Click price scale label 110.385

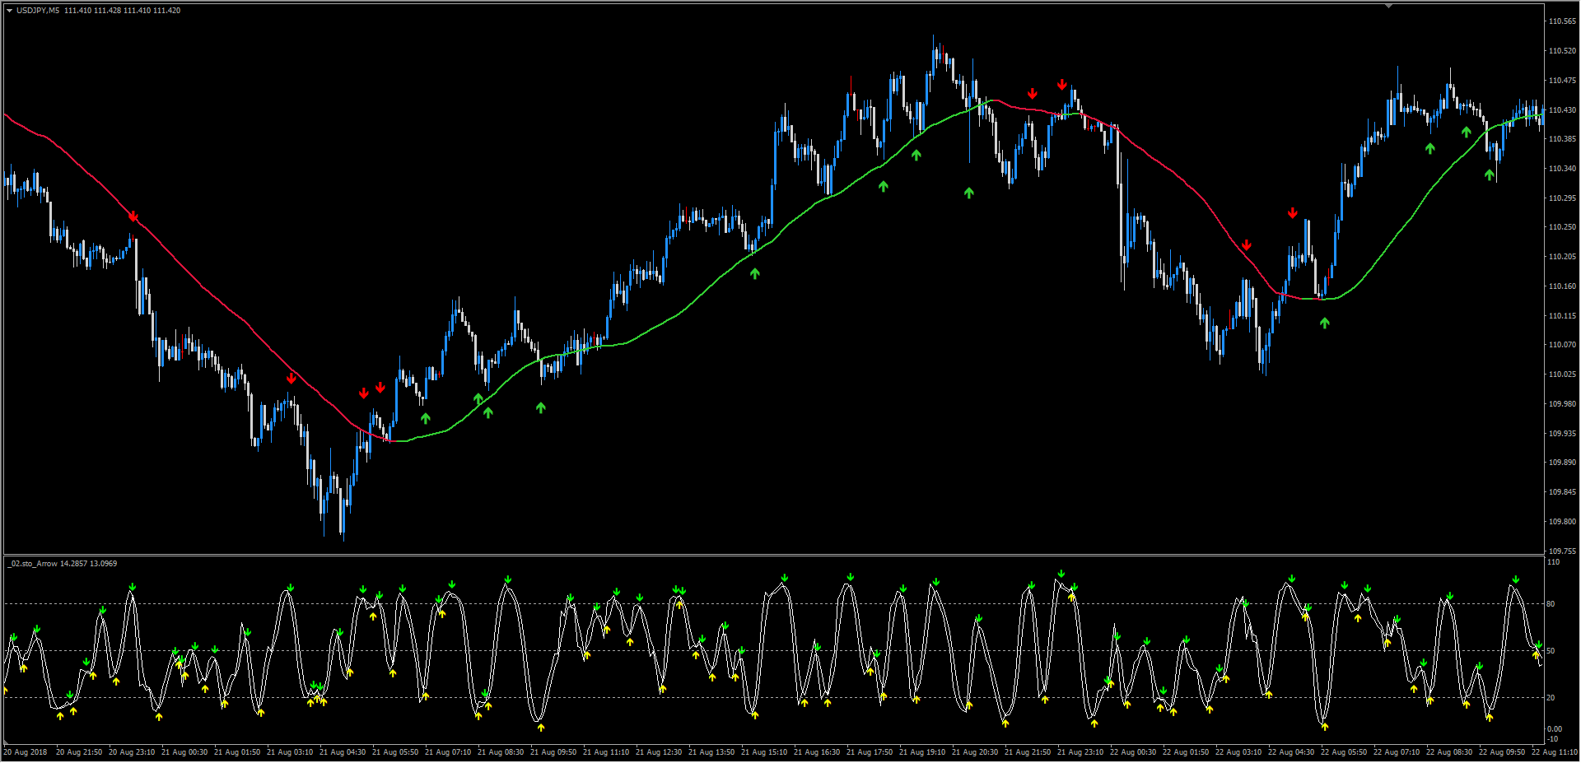point(1562,139)
